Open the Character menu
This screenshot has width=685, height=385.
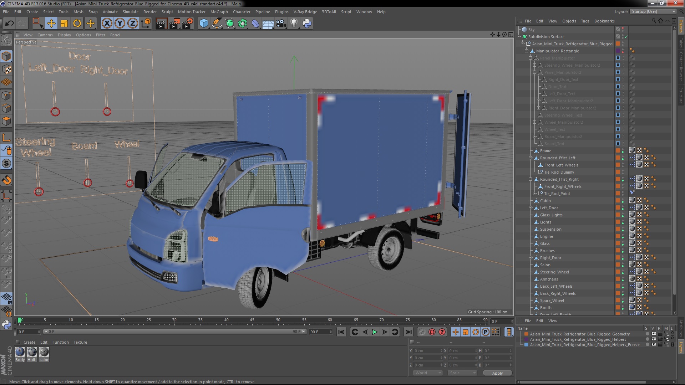pyautogui.click(x=242, y=12)
